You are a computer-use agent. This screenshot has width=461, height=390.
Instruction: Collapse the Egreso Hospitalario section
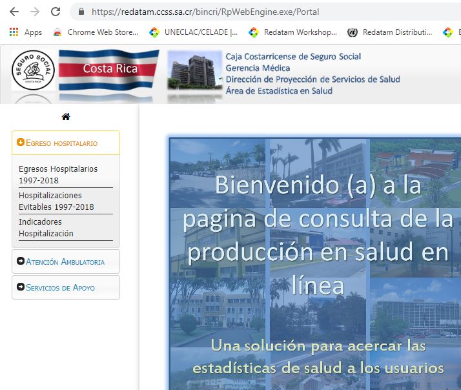65,143
